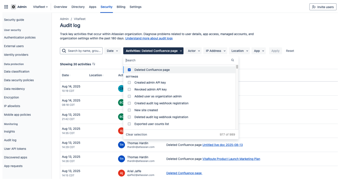Image resolution: width=341 pixels, height=180 pixels.
Task: Switch to the Billing tab
Action: [x=121, y=7]
